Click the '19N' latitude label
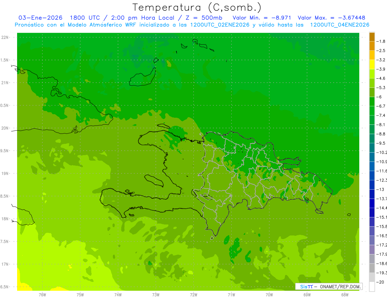 (5, 174)
